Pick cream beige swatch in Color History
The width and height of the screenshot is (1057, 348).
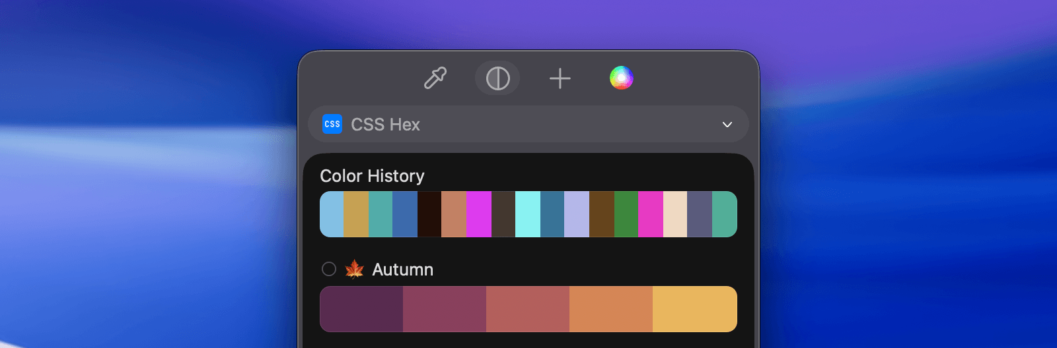tap(675, 214)
